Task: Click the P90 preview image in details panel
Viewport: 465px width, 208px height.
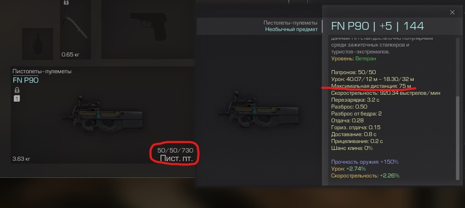Action: point(260,111)
